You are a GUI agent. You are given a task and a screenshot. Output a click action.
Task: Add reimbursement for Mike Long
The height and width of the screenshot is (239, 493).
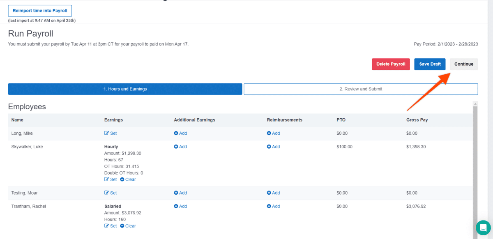click(273, 133)
